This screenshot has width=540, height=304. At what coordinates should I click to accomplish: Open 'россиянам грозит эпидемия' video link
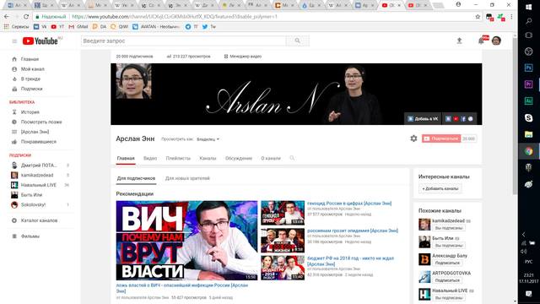point(353,231)
